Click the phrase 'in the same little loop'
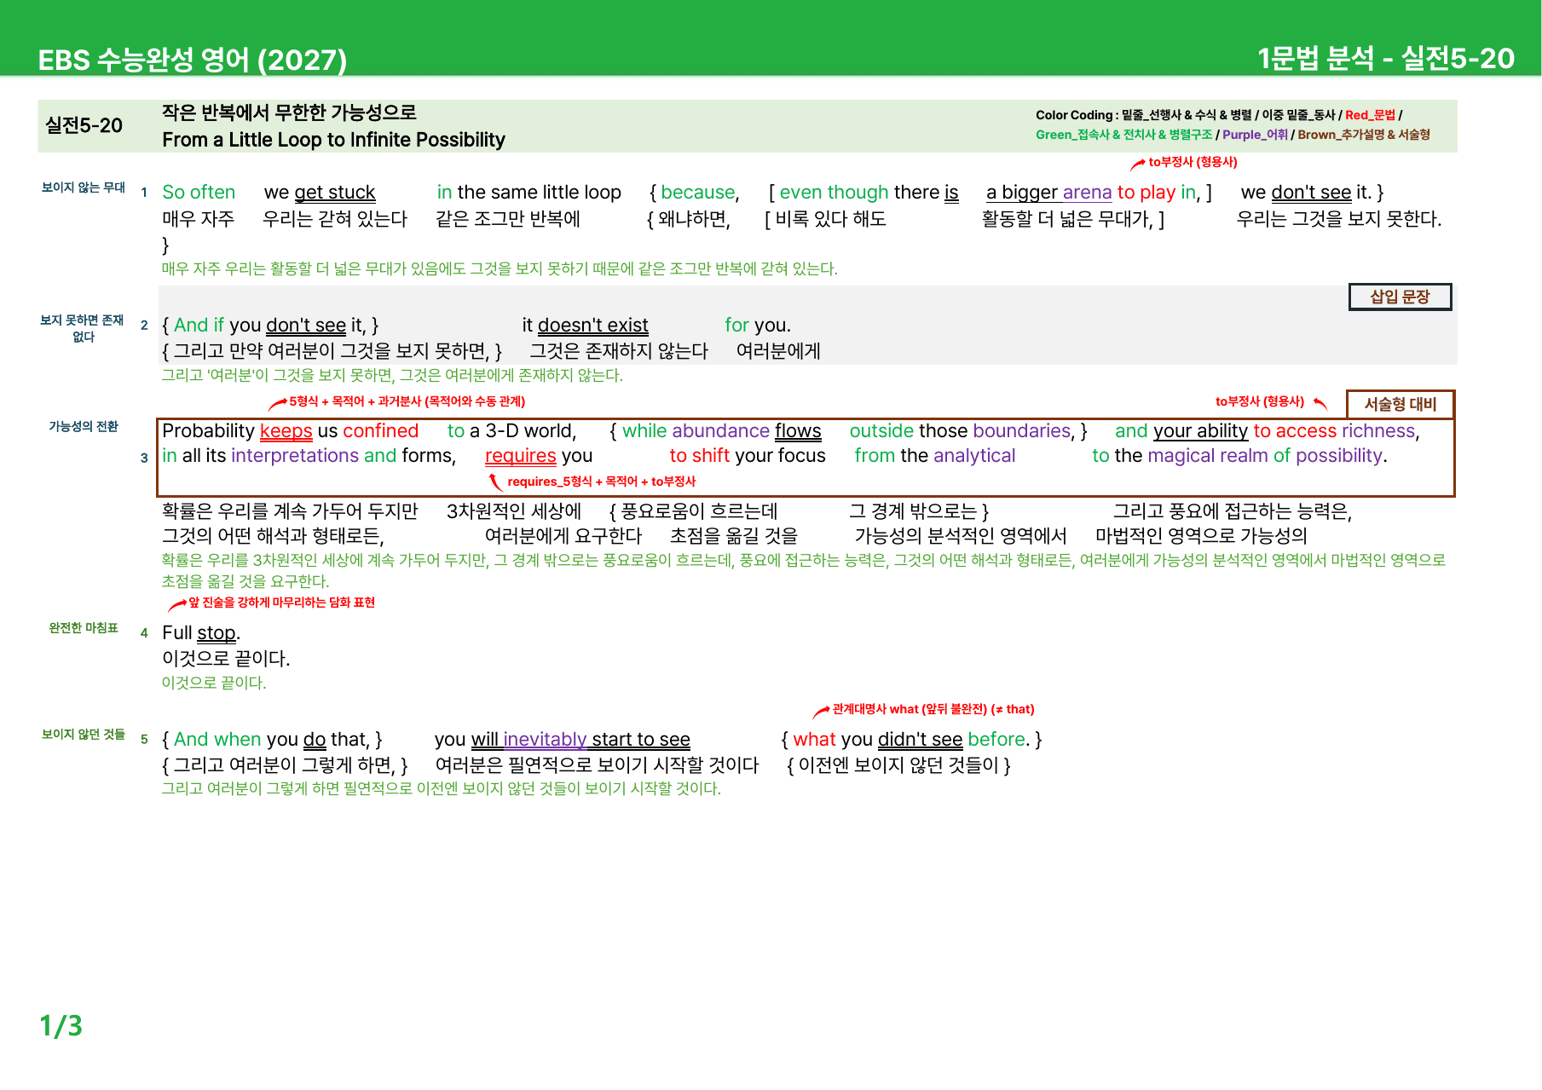Viewport: 1542px width, 1090px height. tap(528, 193)
